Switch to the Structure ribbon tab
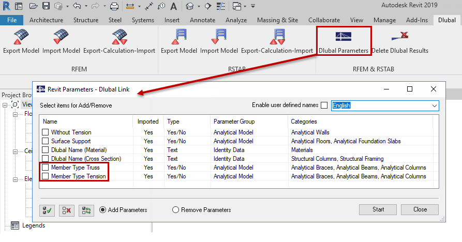 click(x=86, y=20)
